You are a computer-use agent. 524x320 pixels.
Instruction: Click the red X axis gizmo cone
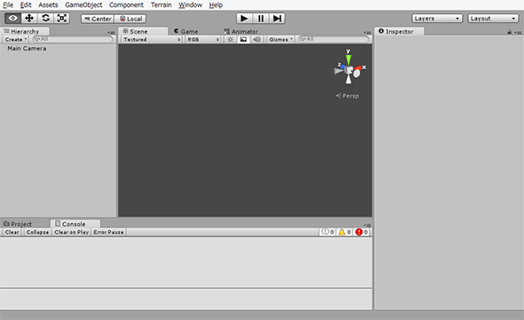click(x=358, y=68)
